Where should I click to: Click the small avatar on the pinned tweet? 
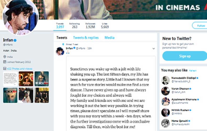coord(60,51)
